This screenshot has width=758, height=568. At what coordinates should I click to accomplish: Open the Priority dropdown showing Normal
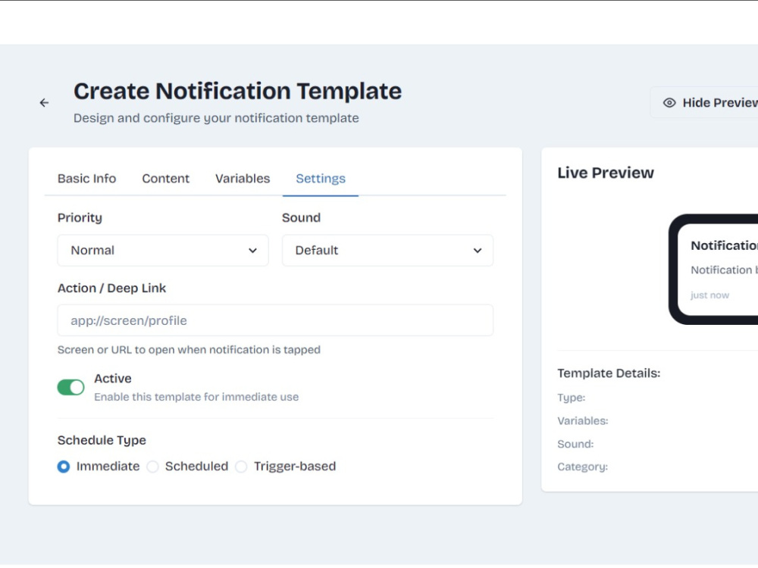pyautogui.click(x=163, y=250)
